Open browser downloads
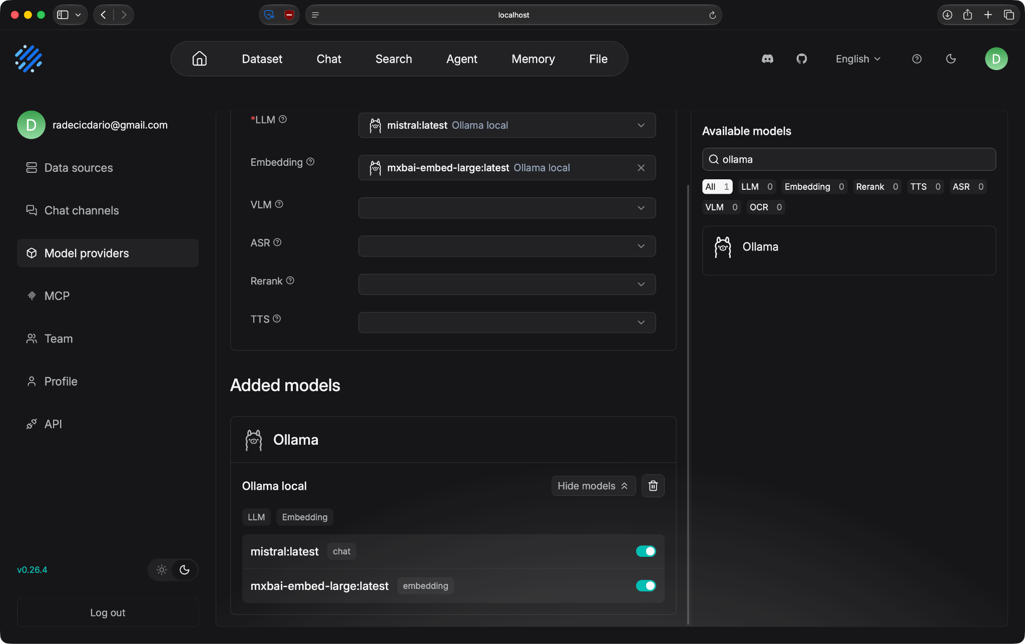 [947, 15]
